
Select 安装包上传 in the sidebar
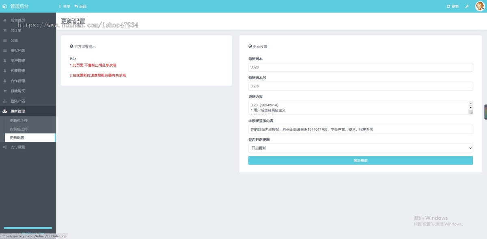coord(19,129)
